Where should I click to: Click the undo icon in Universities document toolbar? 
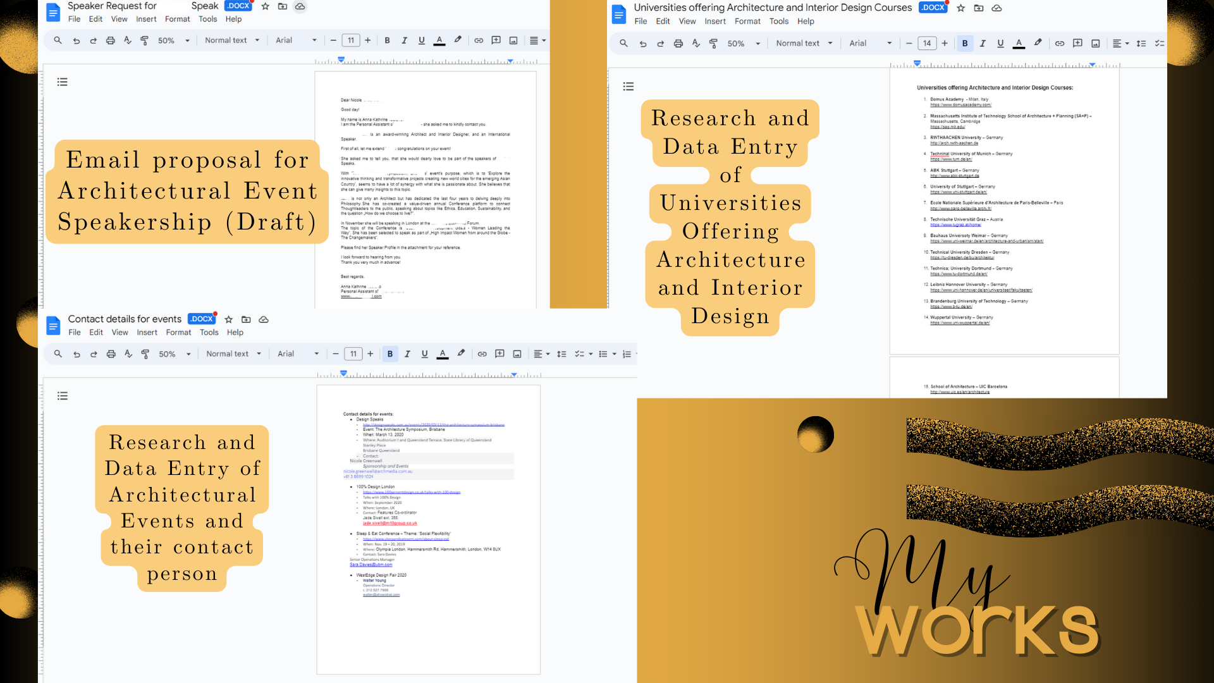[643, 44]
